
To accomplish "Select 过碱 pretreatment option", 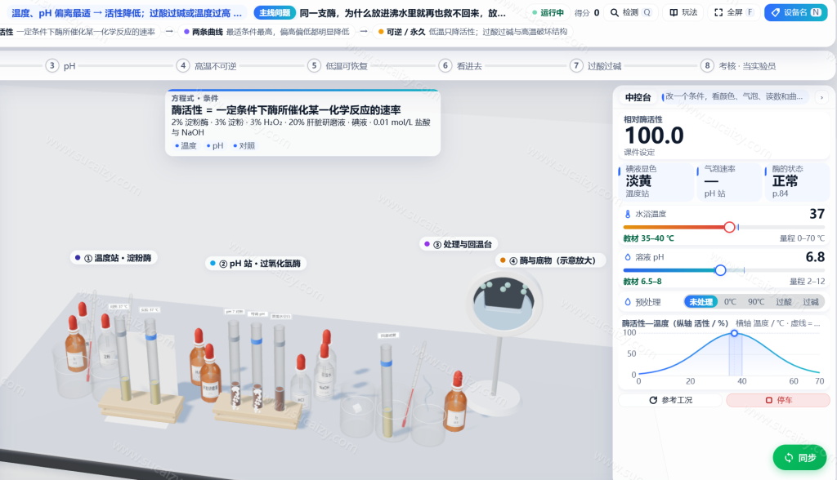I will tap(811, 302).
